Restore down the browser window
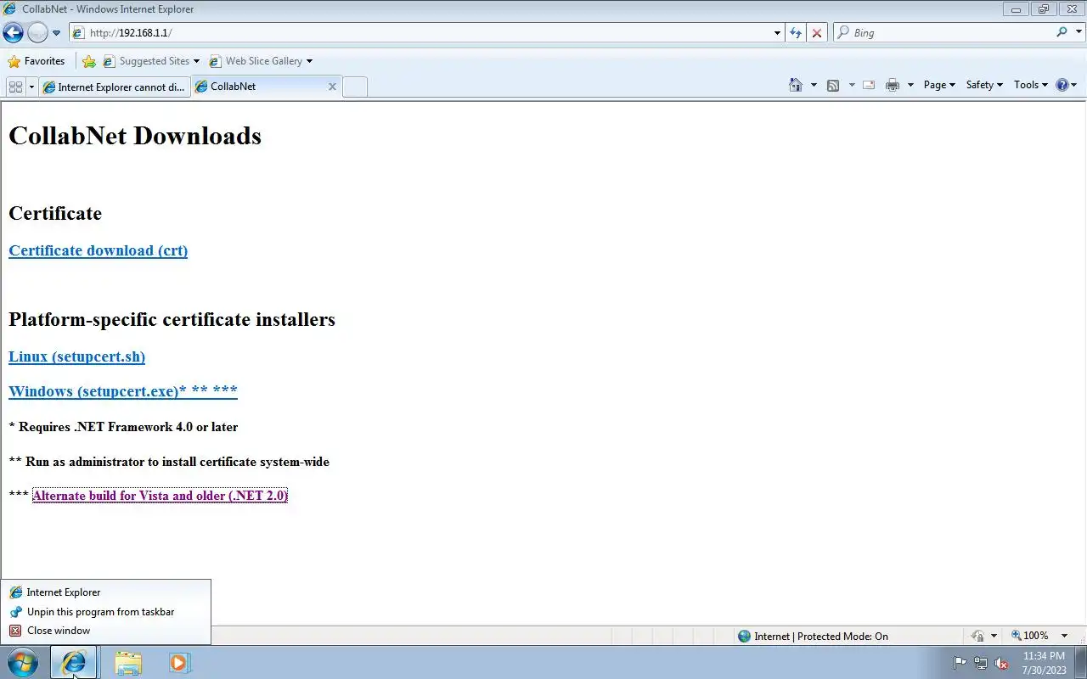 (x=1044, y=8)
